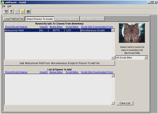The image size is (158, 114).
Task: Sort inventory by KeepID header
Action: click(44, 27)
